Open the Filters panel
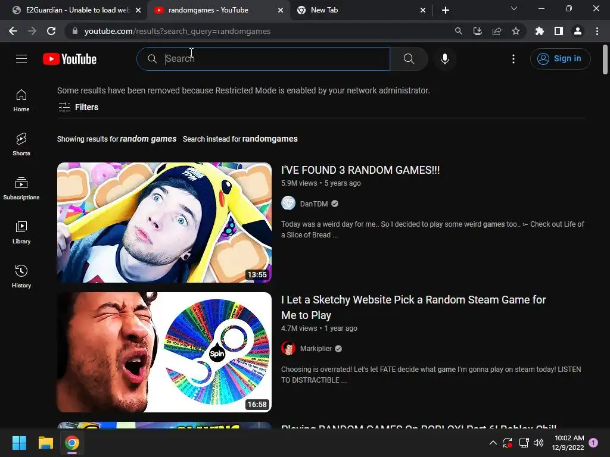610x457 pixels. 78,107
